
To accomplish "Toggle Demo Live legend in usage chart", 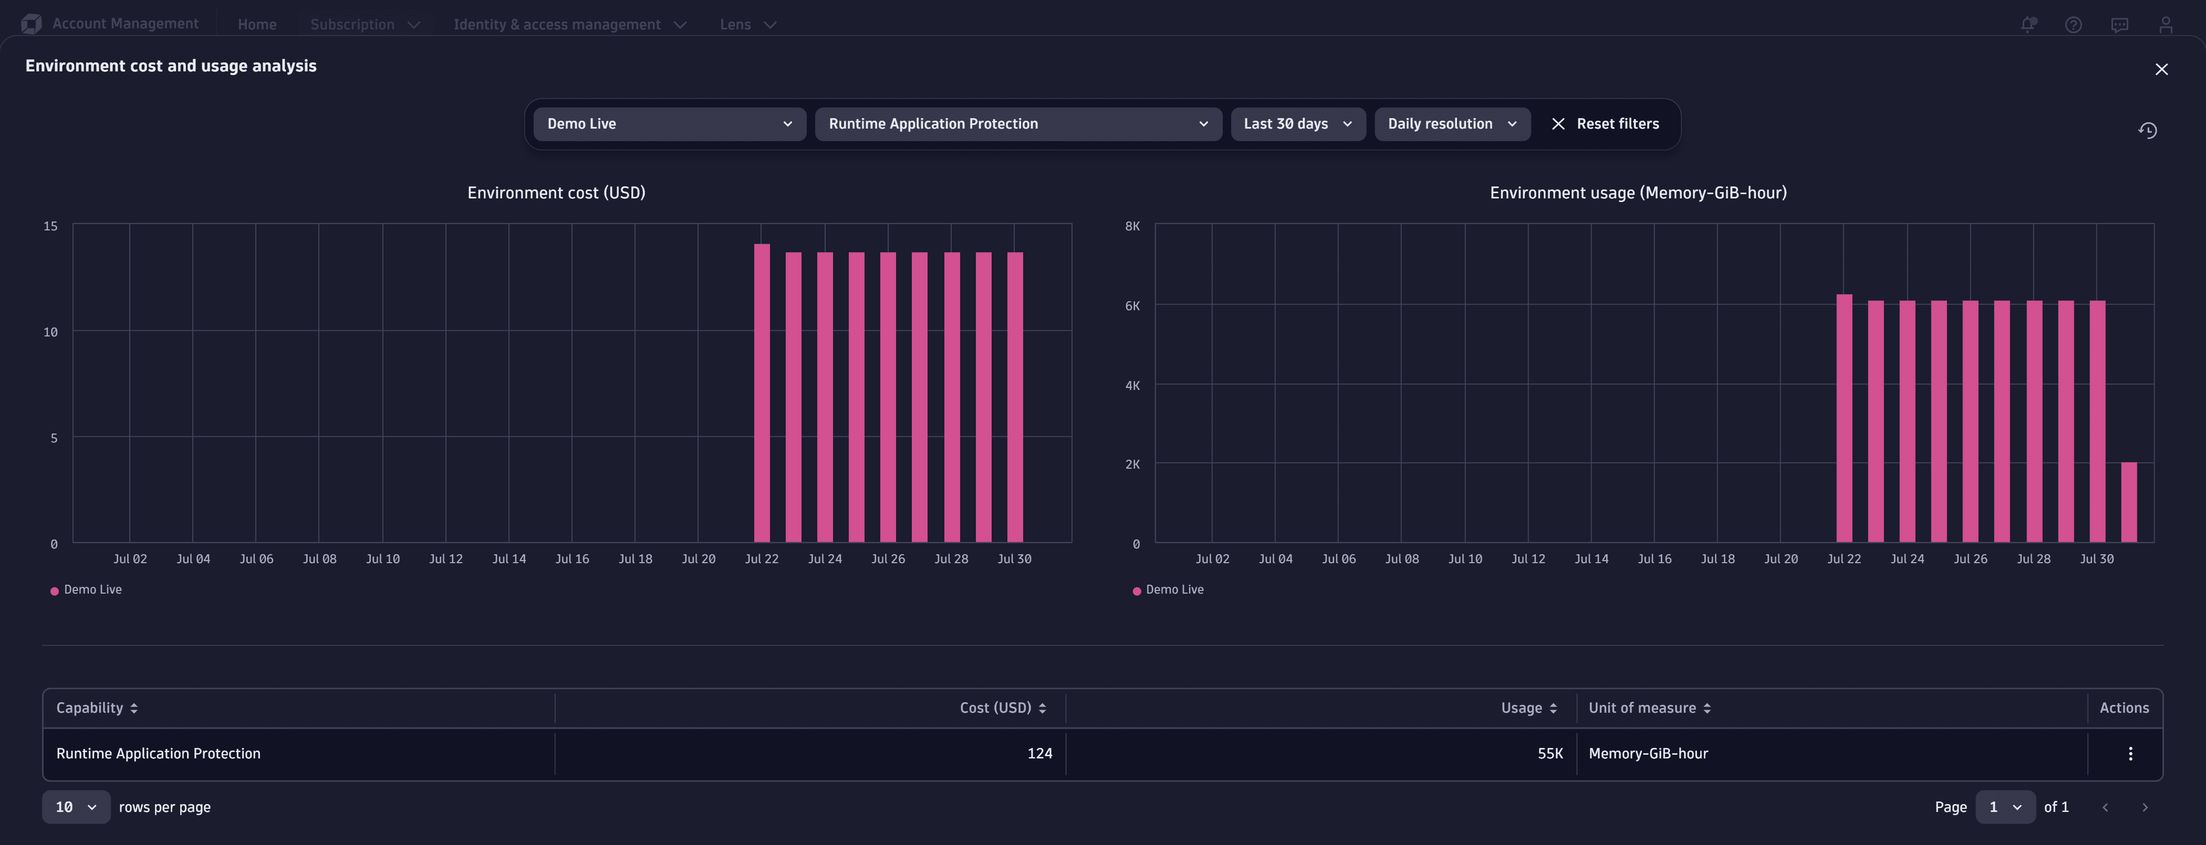I will tap(1168, 590).
